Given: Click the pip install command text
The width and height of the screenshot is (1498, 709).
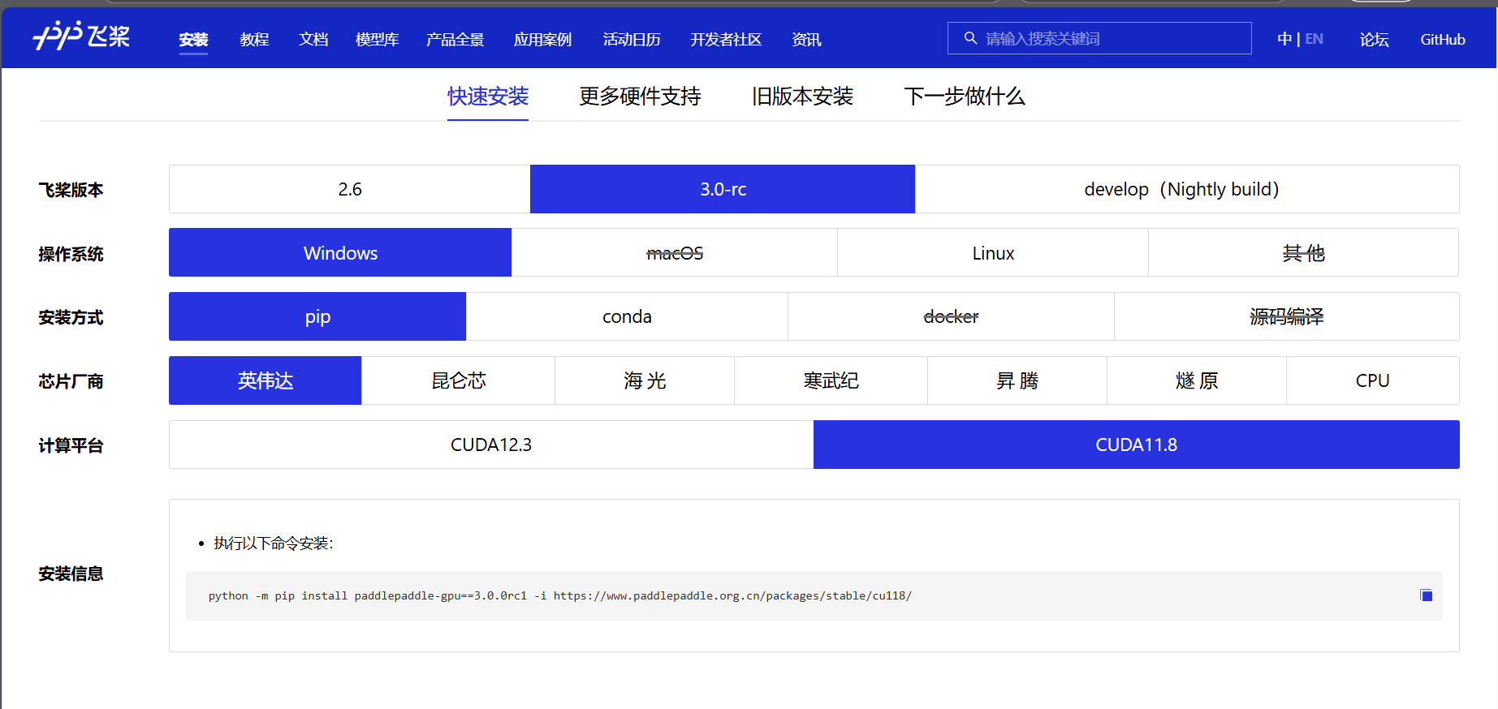Looking at the screenshot, I should 559,595.
